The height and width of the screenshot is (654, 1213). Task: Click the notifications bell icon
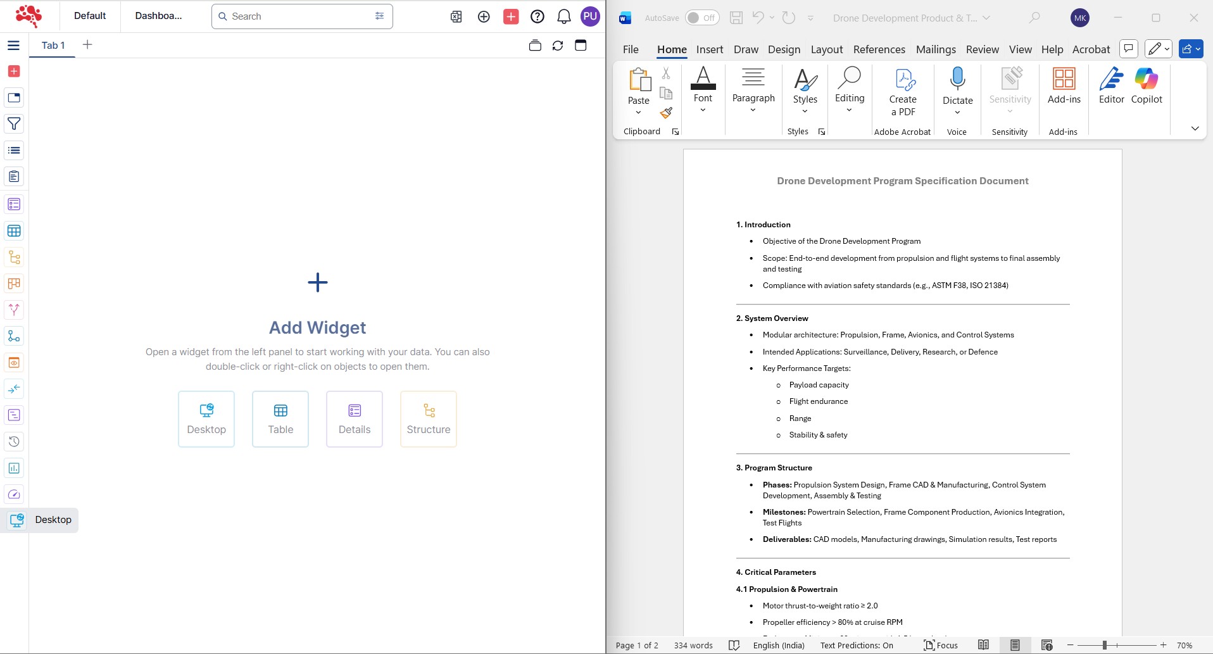563,16
